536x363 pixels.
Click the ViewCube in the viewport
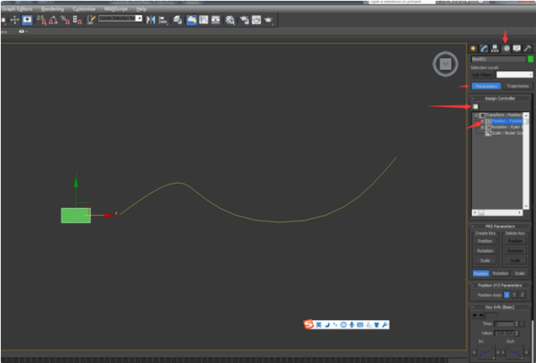tap(446, 64)
